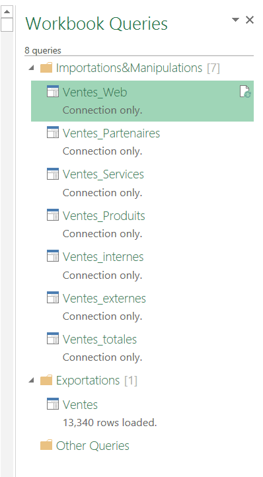
Task: Click the Ventes_internes table icon
Action: tap(53, 256)
